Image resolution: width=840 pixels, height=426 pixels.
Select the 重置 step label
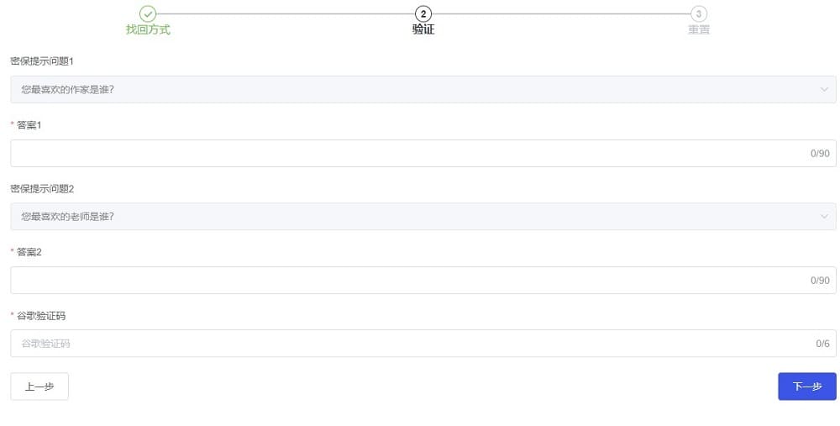tap(699, 29)
